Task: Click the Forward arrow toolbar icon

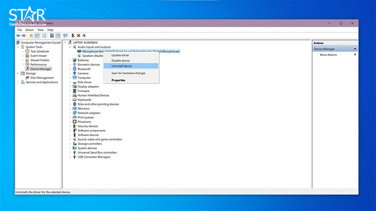Action: [24, 35]
